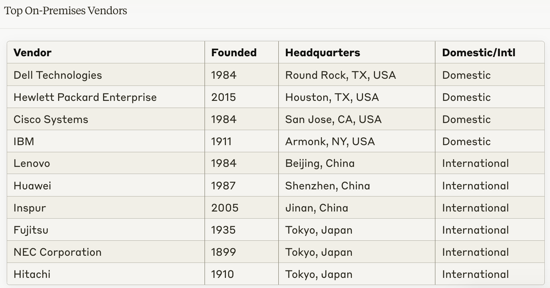This screenshot has width=550, height=288.
Task: Click "Domestic" in the IBM row
Action: click(466, 141)
